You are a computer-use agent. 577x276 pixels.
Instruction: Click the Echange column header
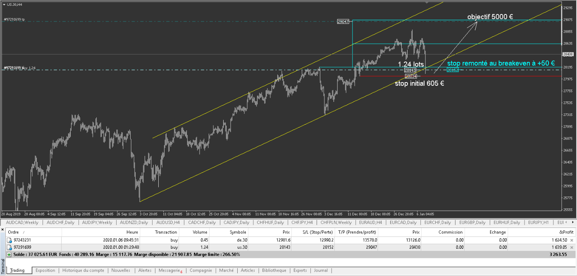(x=486, y=232)
